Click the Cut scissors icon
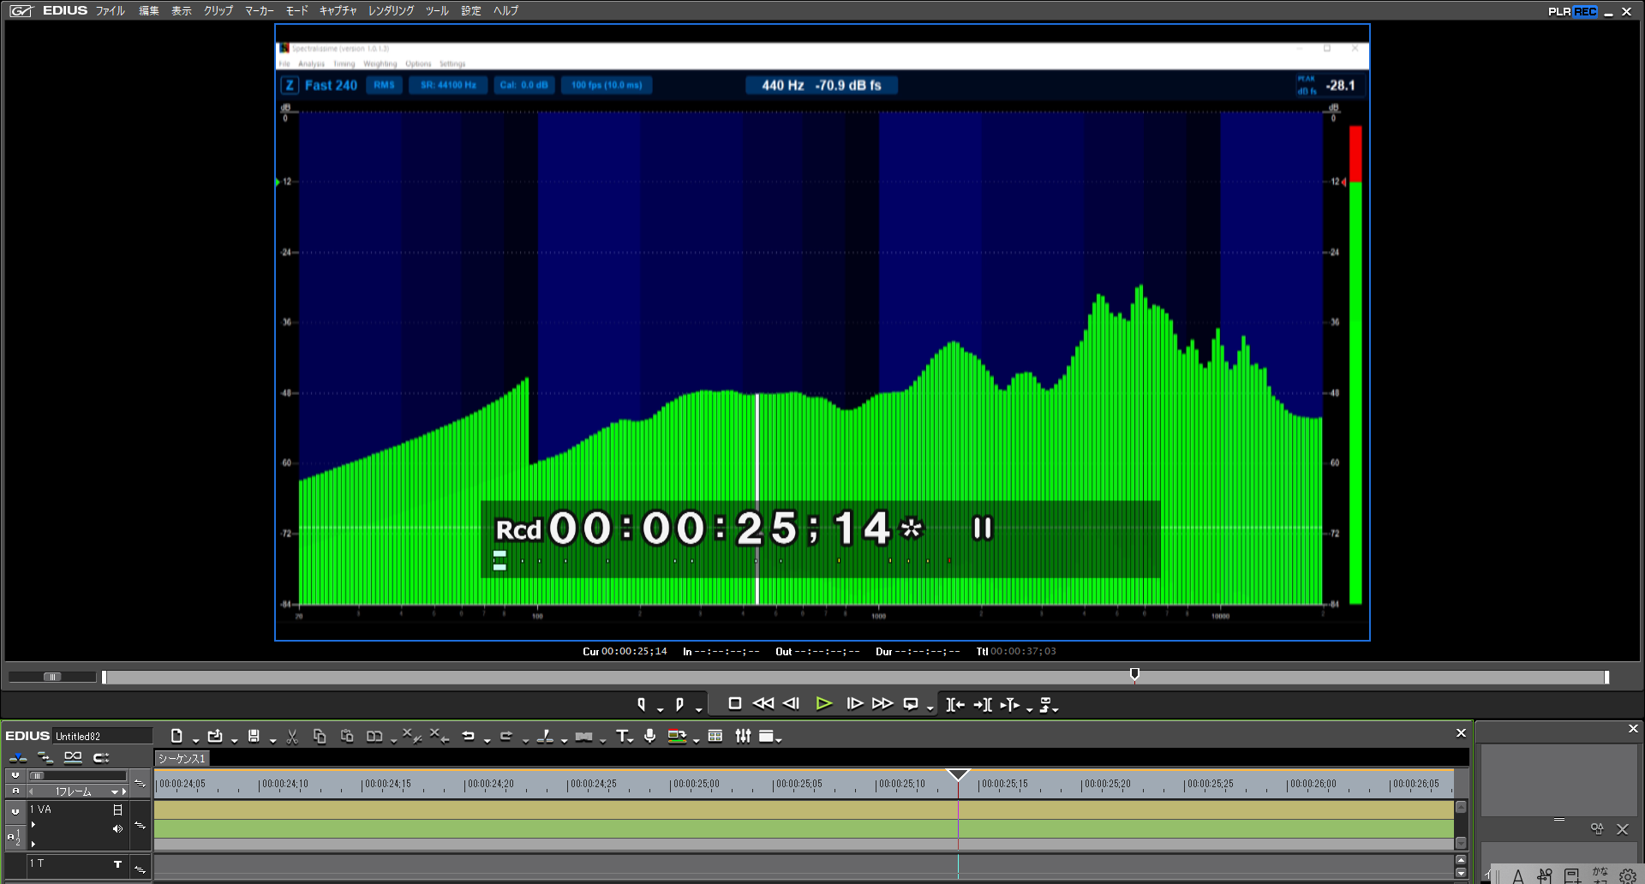 point(292,736)
